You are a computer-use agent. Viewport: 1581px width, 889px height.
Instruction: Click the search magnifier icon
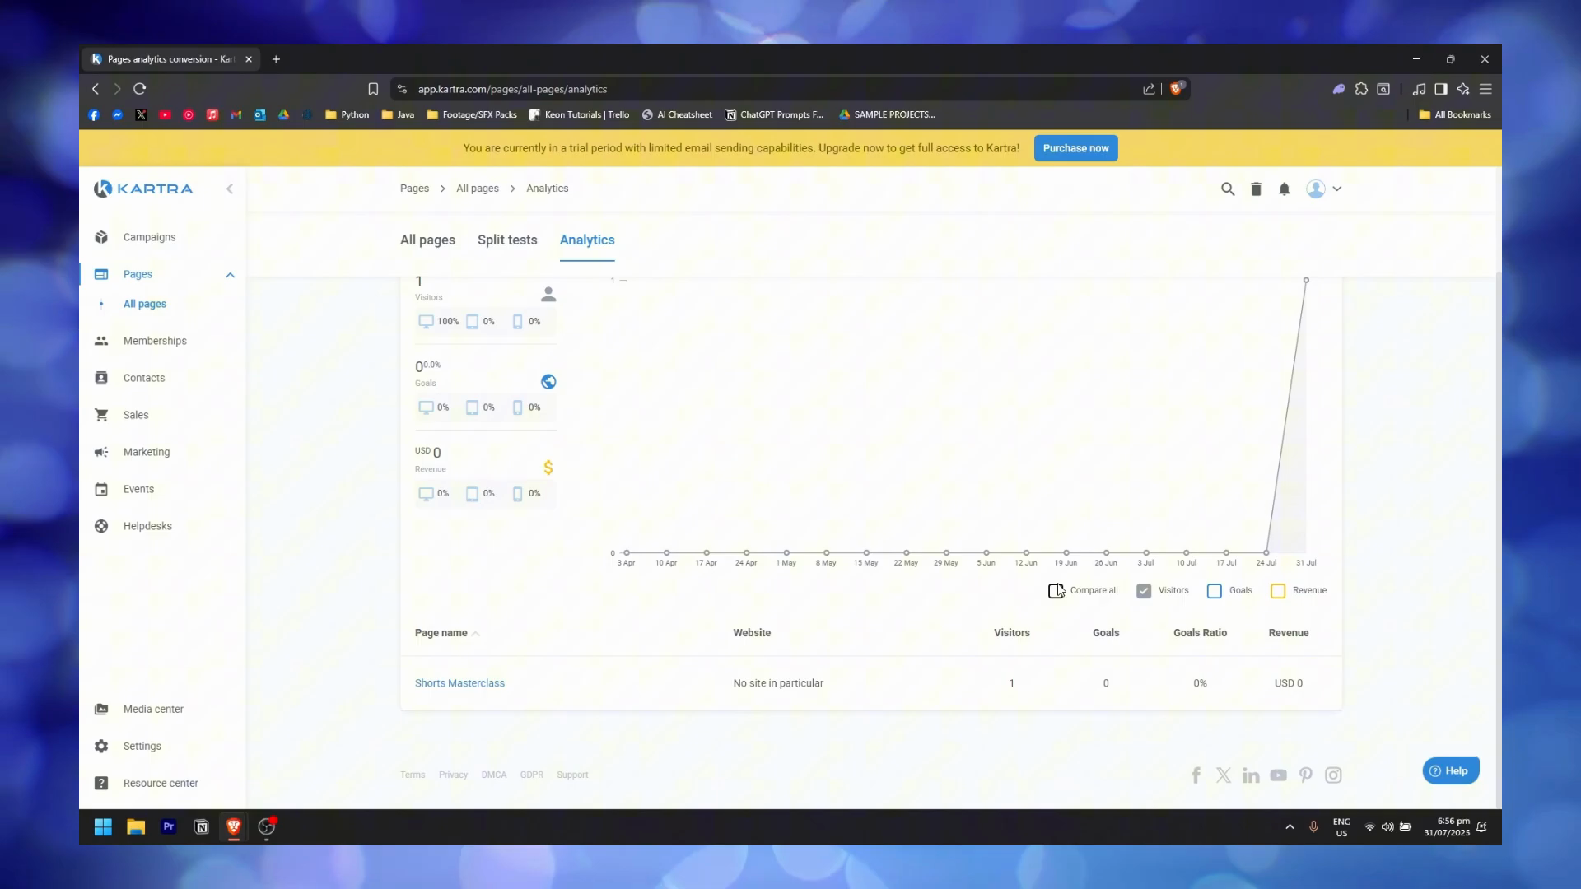(x=1228, y=189)
